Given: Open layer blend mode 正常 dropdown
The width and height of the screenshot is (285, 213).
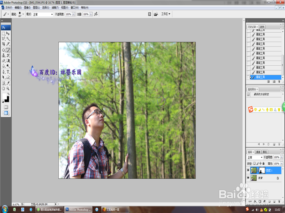Looking at the screenshot, I should click(x=255, y=157).
